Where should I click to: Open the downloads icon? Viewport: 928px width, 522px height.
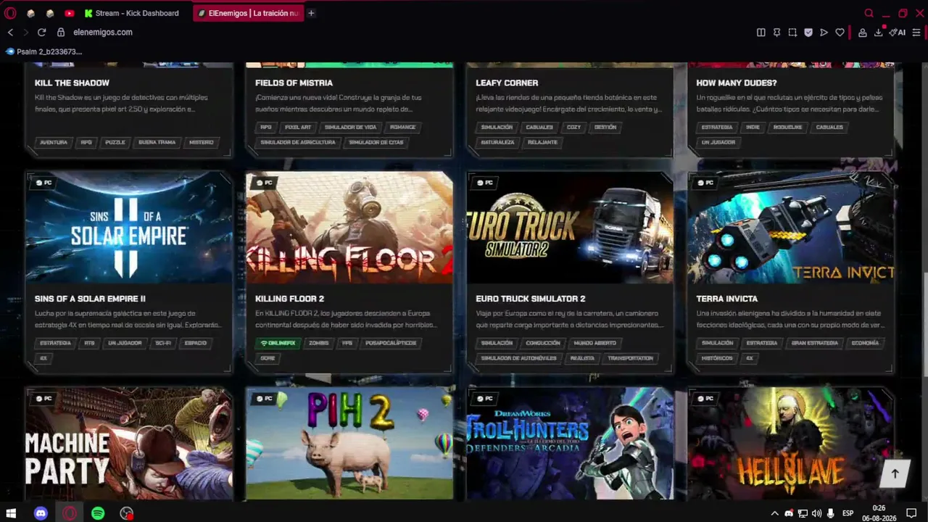point(879,33)
